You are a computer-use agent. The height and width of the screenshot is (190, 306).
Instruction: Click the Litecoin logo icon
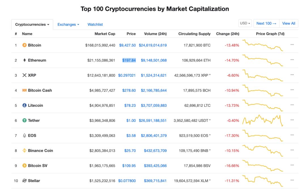[24, 105]
